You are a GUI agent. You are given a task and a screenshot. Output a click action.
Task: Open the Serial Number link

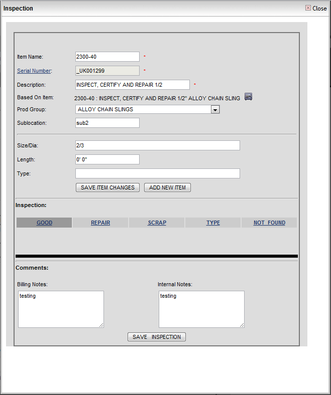click(x=34, y=71)
